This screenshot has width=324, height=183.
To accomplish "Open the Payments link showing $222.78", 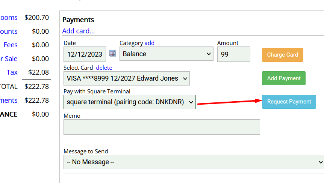I will [x=9, y=100].
